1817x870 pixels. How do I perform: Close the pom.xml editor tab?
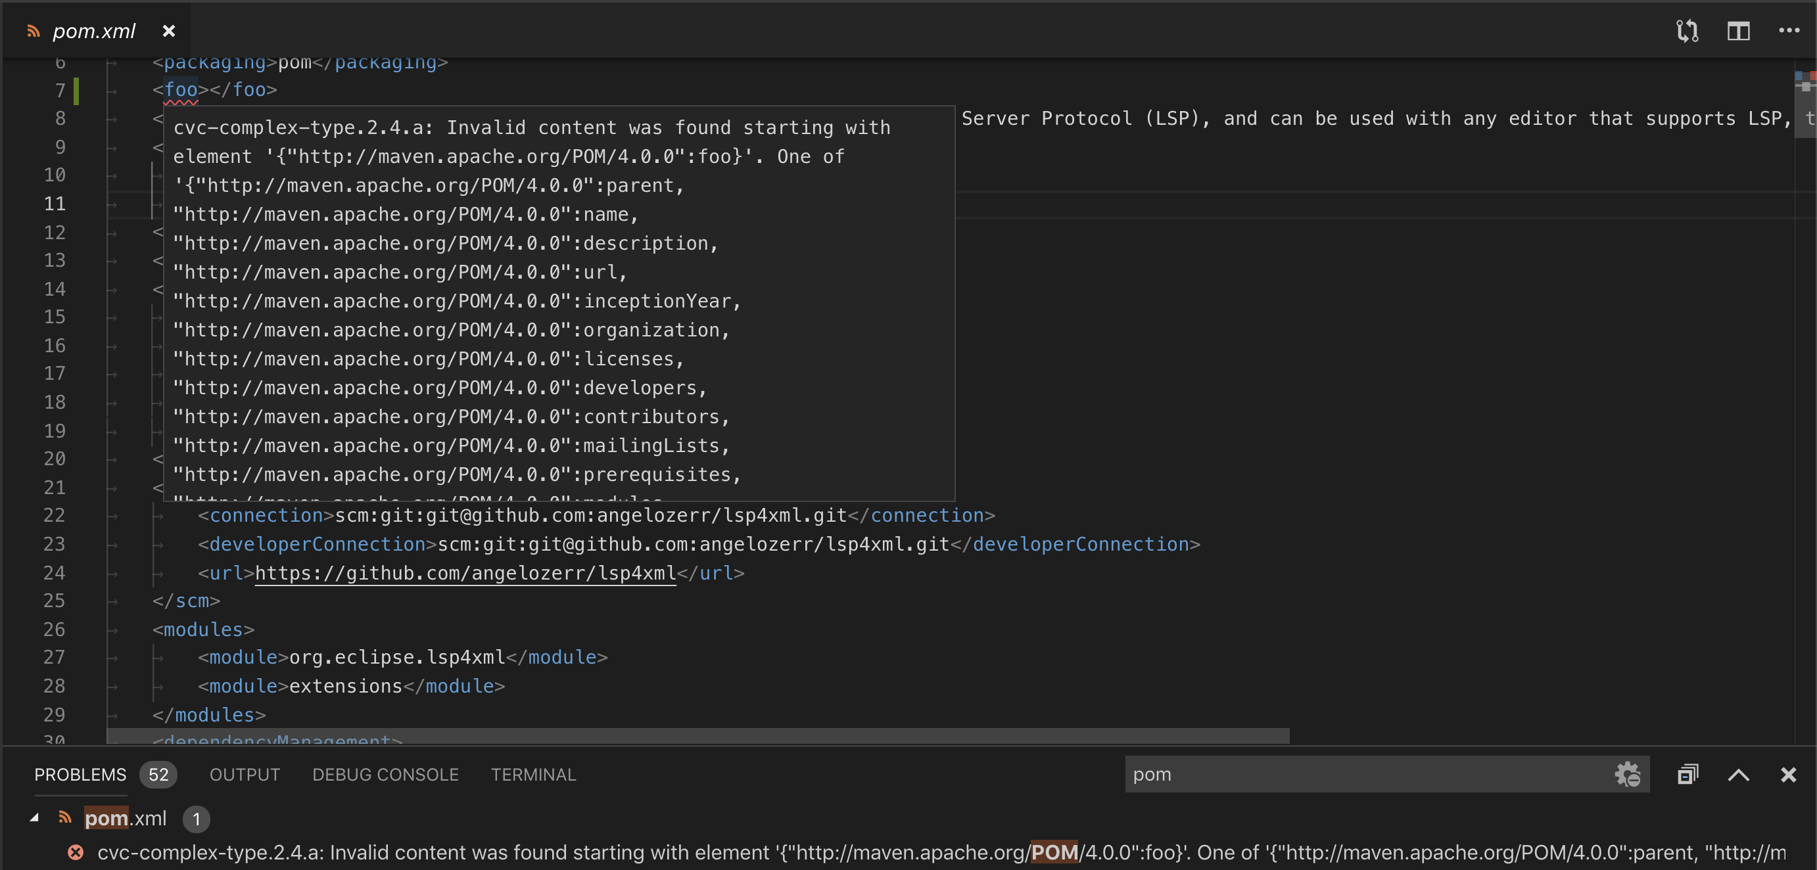point(168,31)
